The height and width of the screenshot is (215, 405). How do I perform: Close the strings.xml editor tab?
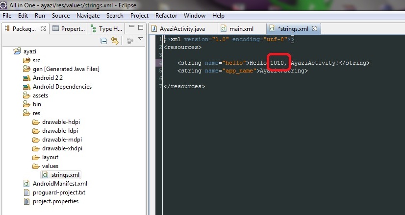click(x=315, y=28)
